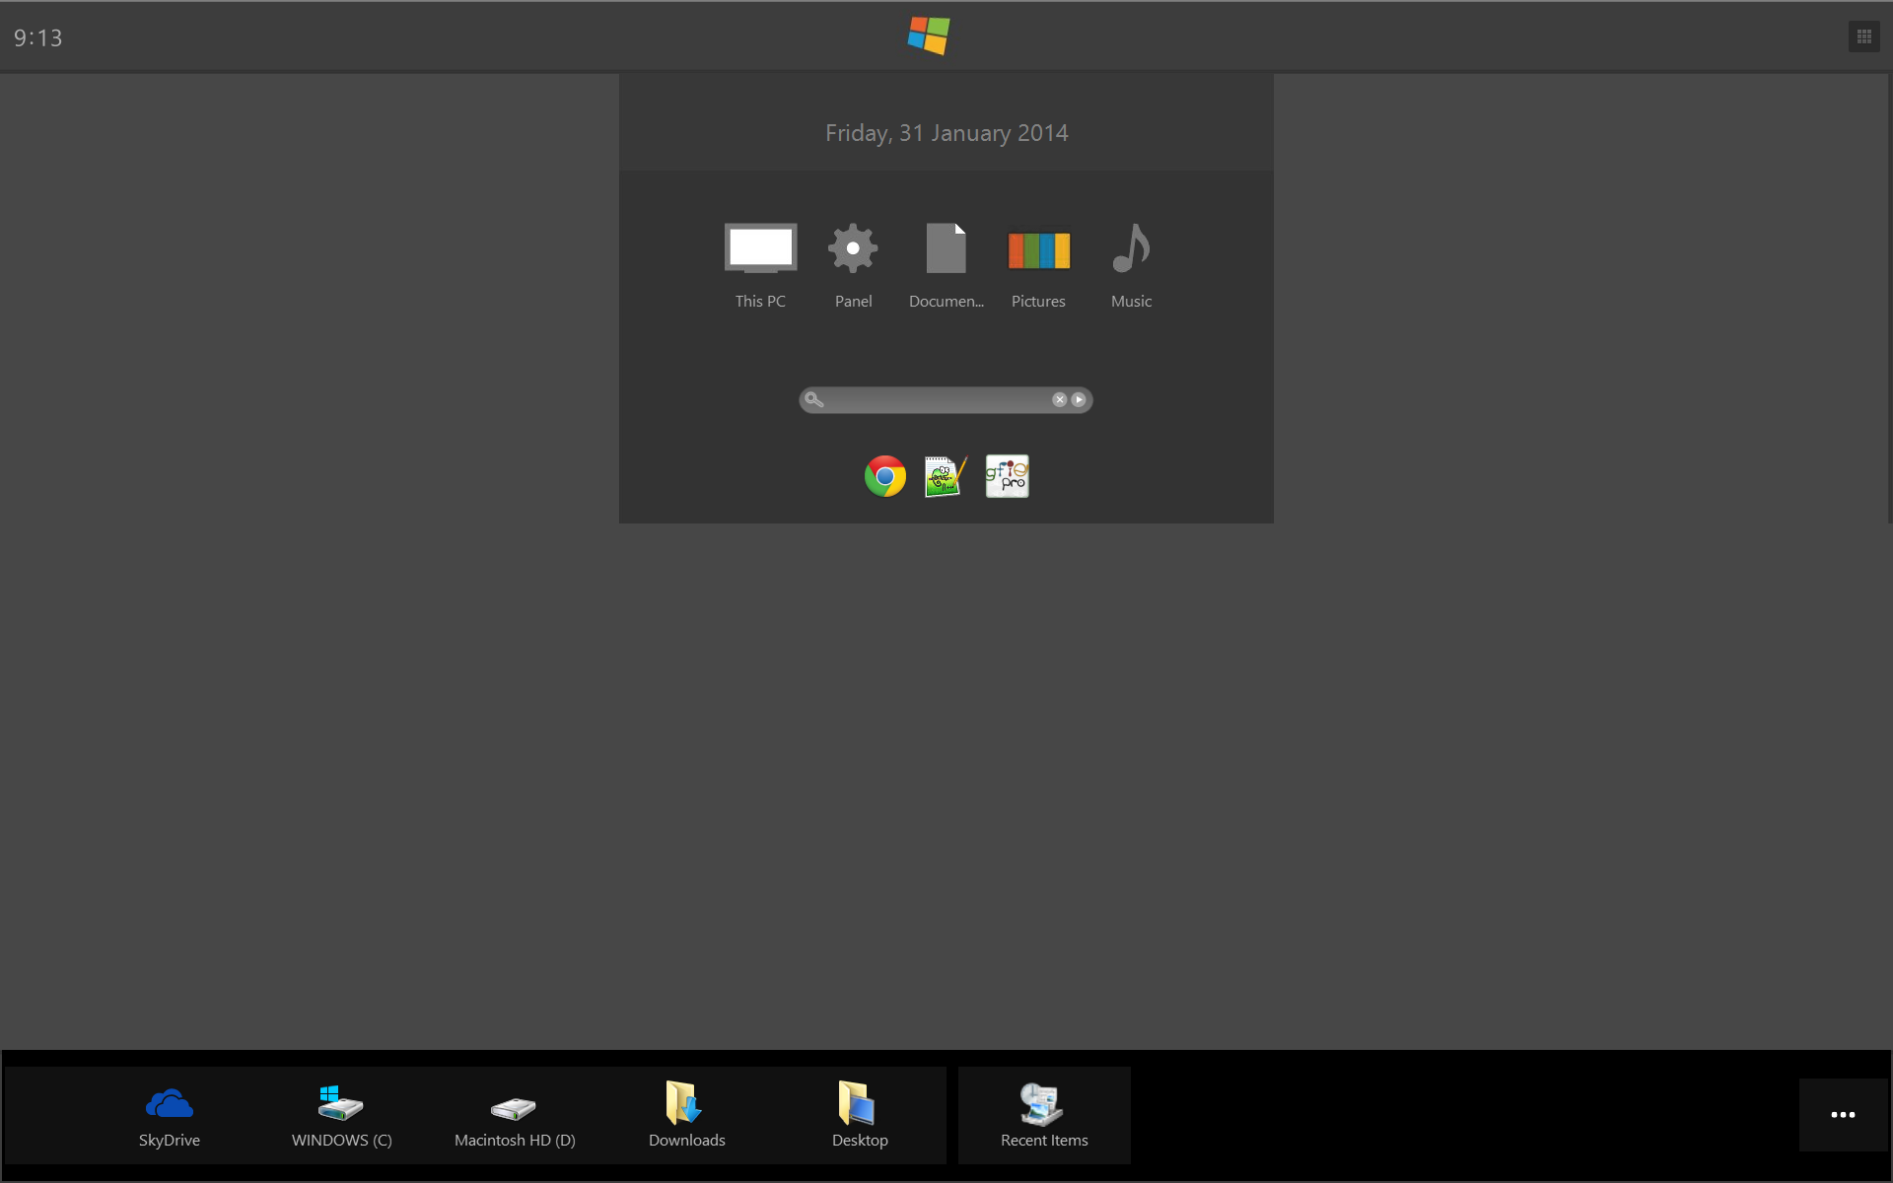The image size is (1893, 1183).
Task: Launch Notepad++ from the launcher
Action: 945,476
